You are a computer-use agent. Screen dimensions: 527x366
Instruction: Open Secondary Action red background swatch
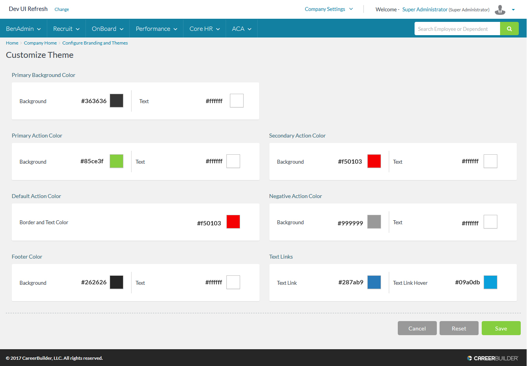pyautogui.click(x=374, y=161)
